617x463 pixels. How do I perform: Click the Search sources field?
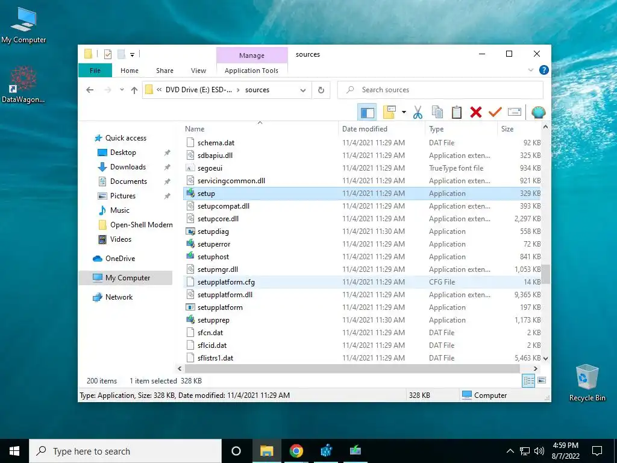coord(440,90)
